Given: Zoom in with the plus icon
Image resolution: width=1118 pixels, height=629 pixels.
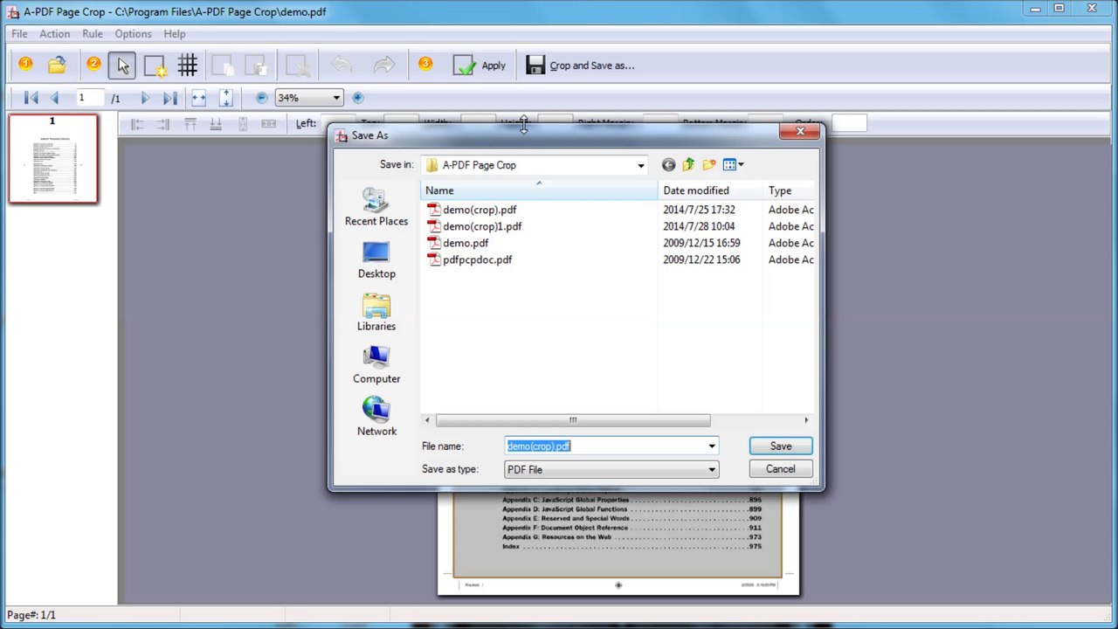Looking at the screenshot, I should [x=357, y=98].
